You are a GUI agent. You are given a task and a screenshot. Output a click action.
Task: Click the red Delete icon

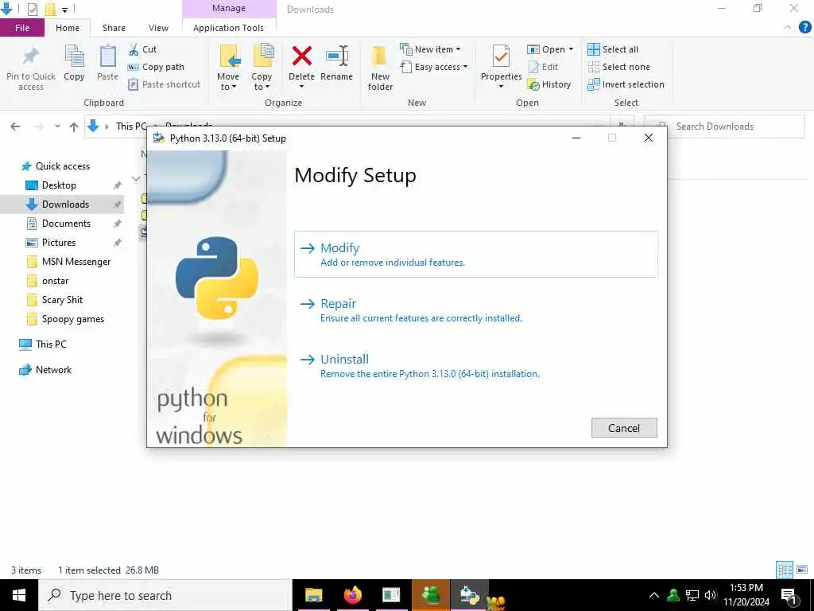pyautogui.click(x=301, y=56)
